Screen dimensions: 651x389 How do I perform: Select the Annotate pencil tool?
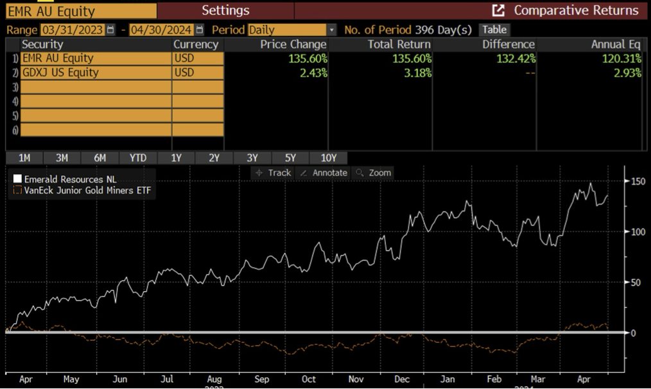pyautogui.click(x=324, y=173)
